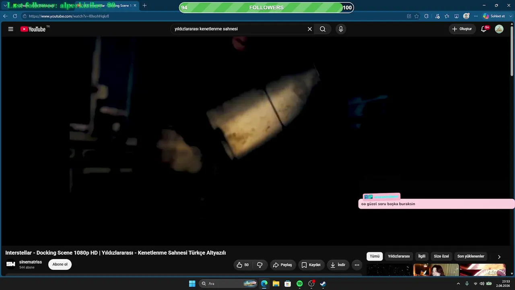Viewport: 515px width, 290px height.
Task: Open the third recommended video thumbnail
Action: click(x=483, y=270)
